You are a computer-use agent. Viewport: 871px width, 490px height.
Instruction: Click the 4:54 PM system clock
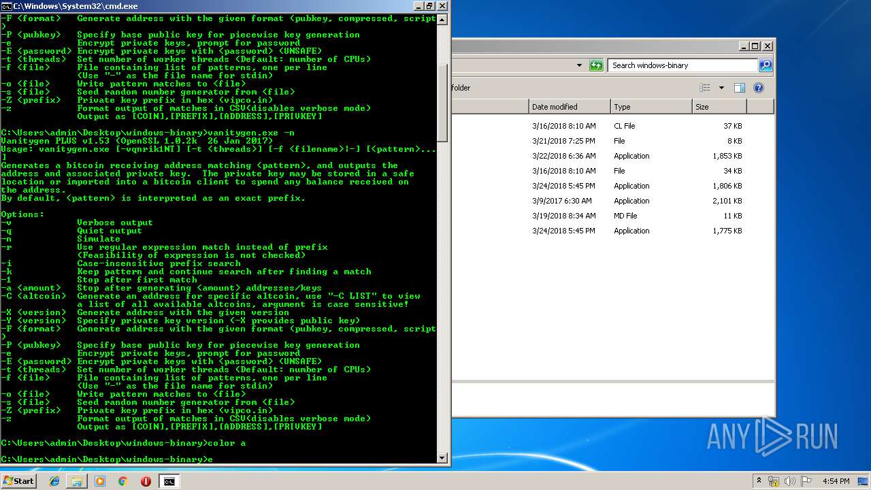[836, 481]
